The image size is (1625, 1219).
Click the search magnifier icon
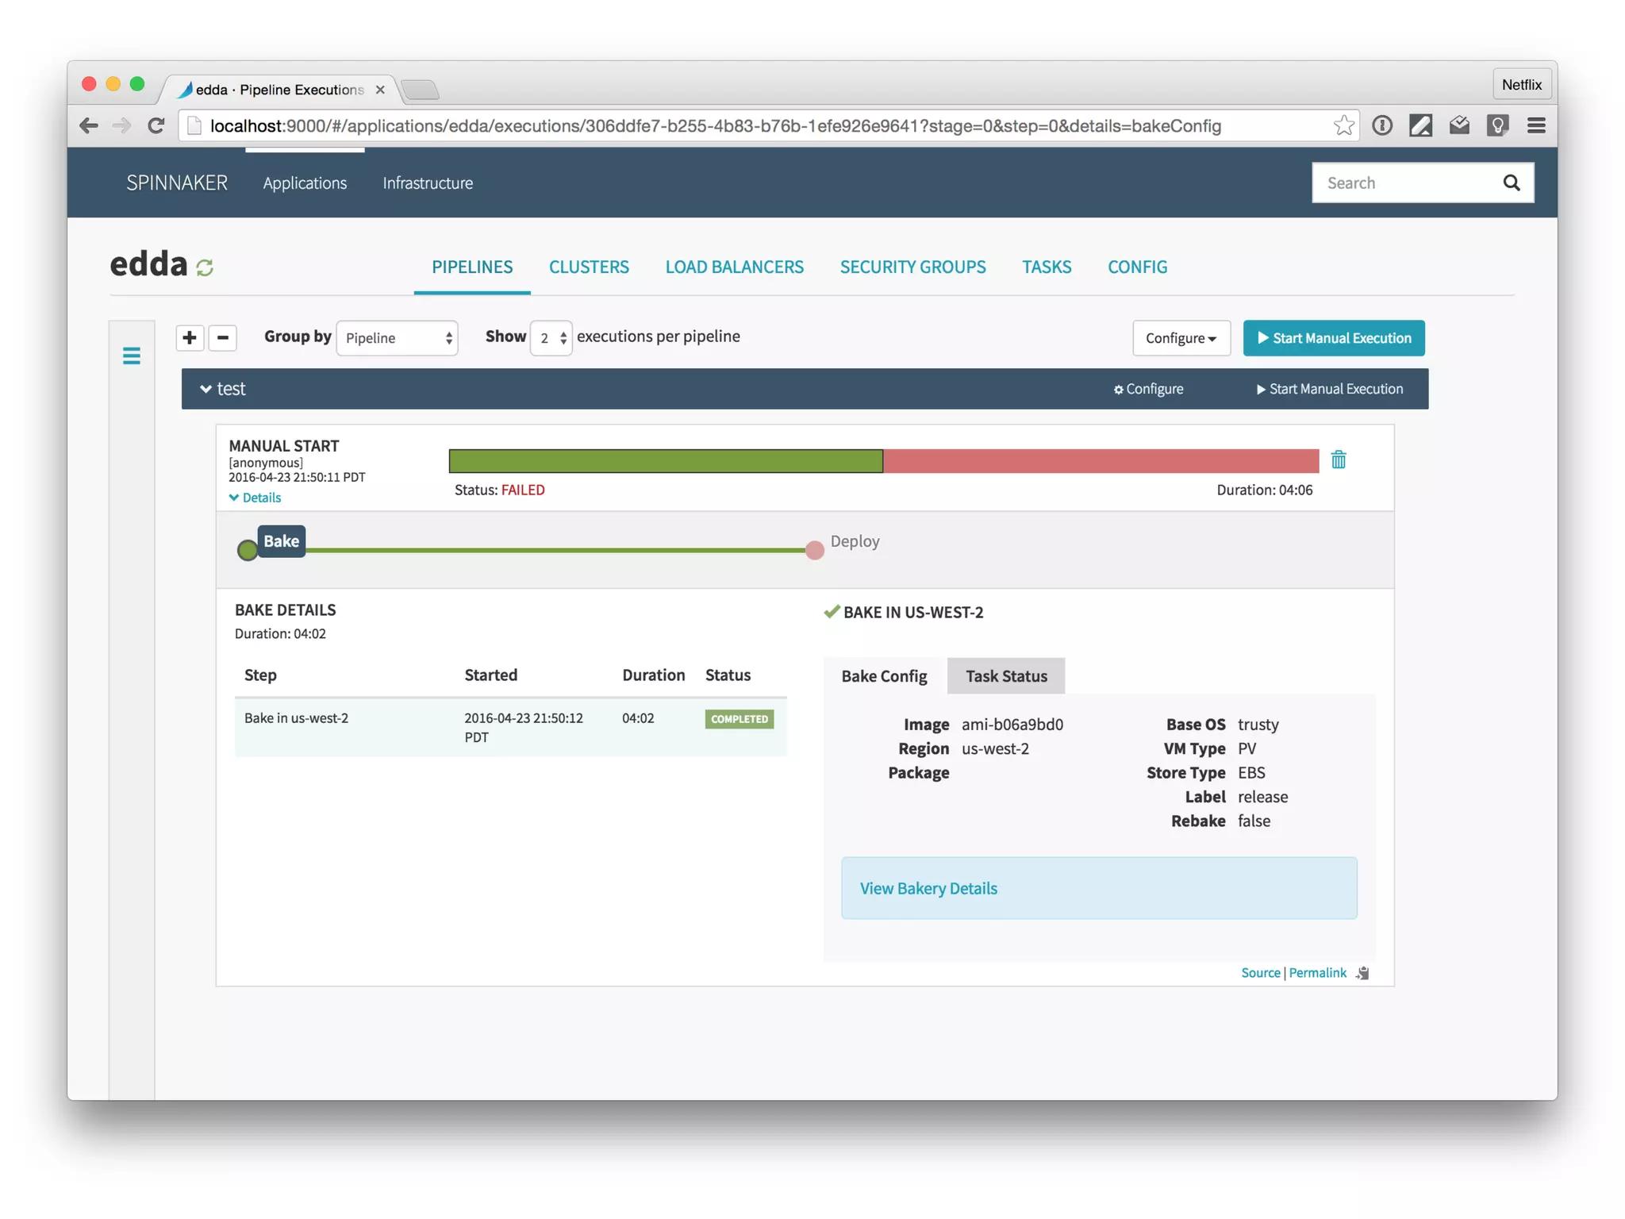point(1511,183)
